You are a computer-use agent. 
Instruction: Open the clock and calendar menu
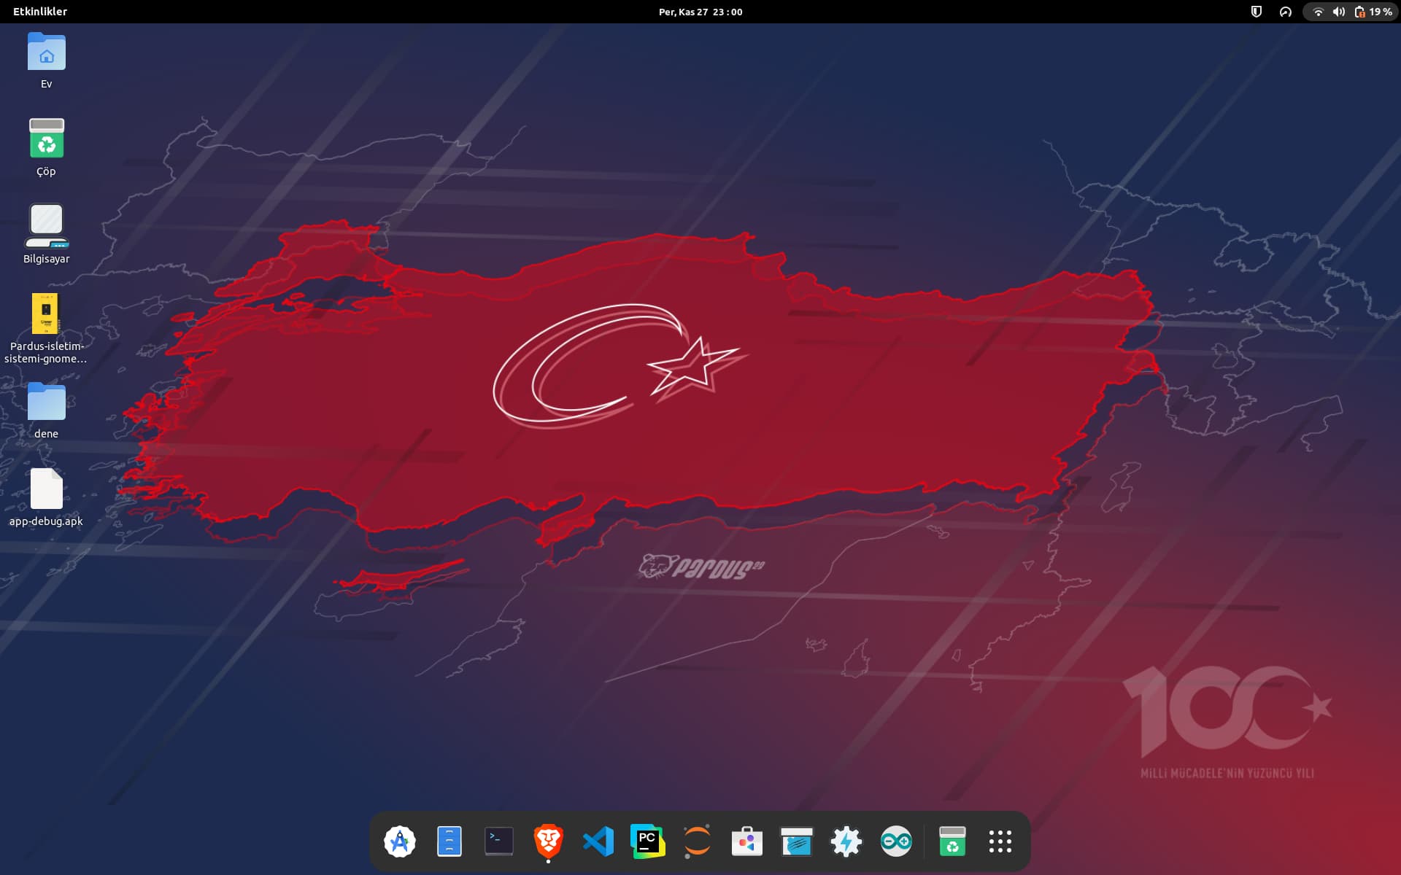pyautogui.click(x=700, y=12)
